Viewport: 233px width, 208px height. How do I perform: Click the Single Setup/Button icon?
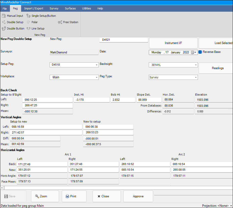click(28, 16)
